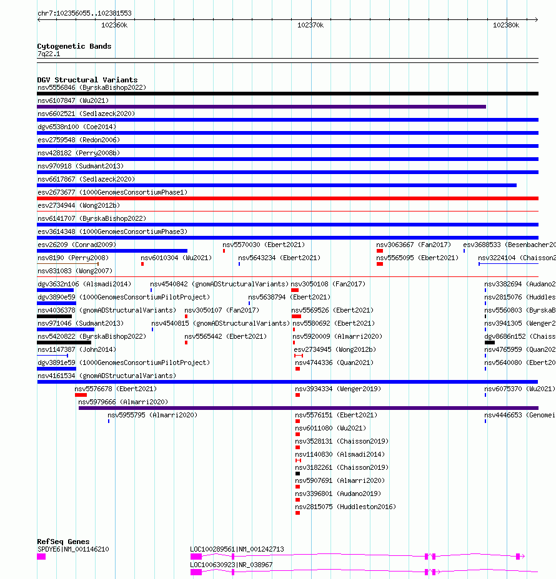Open variant nsv3182261 (Chaisson2019)
The height and width of the screenshot is (579, 556).
tap(342, 467)
